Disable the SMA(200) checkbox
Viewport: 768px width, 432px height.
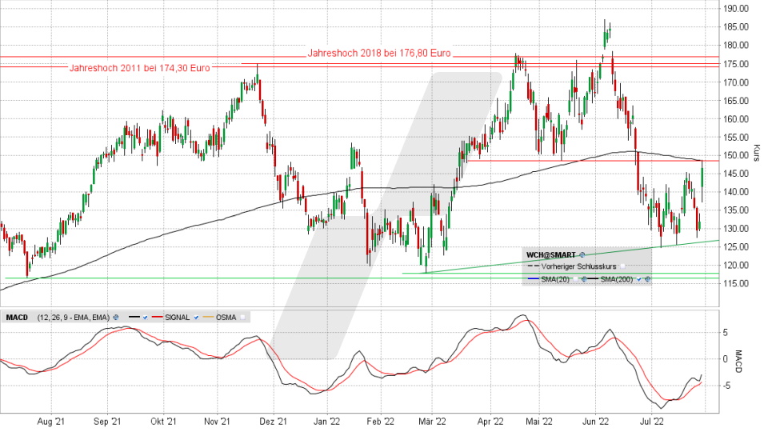[x=638, y=279]
